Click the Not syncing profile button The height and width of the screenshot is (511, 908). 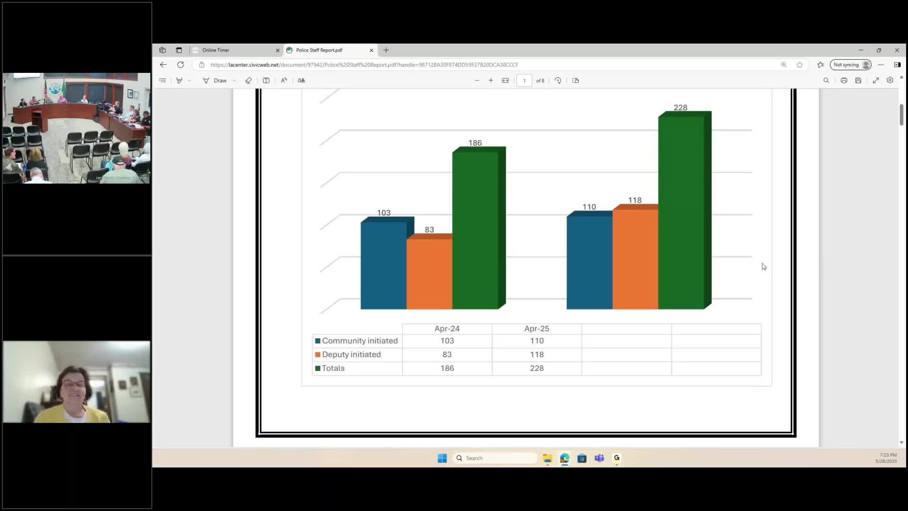pyautogui.click(x=851, y=65)
